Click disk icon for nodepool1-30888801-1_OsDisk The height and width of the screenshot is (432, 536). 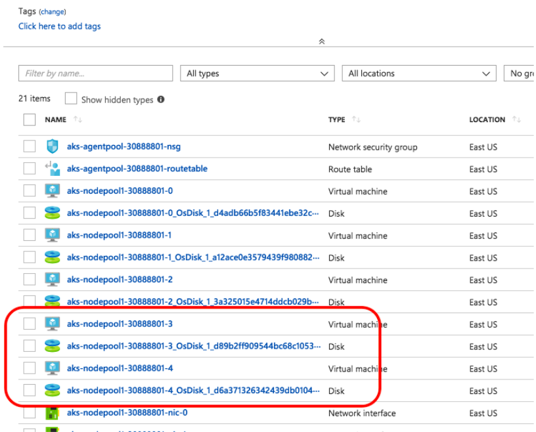tap(53, 257)
